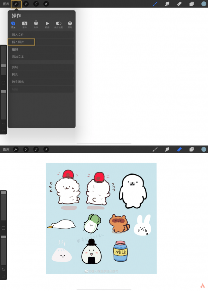The height and width of the screenshot is (291, 208).
Task: Open the 视频 video tab
Action: tap(47, 25)
